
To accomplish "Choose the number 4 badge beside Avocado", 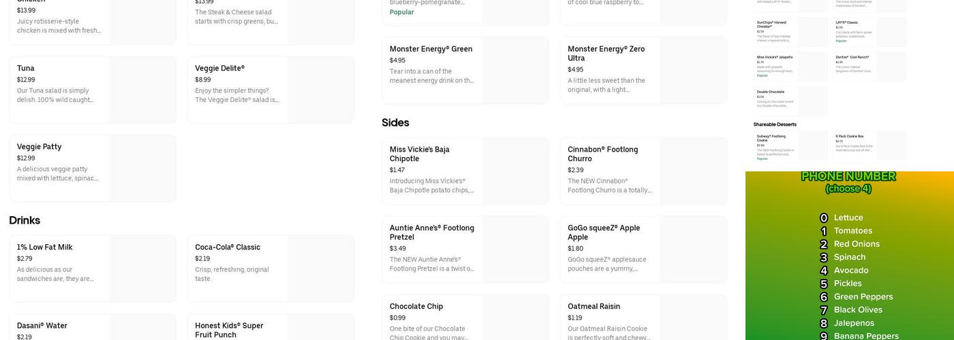I will [823, 271].
